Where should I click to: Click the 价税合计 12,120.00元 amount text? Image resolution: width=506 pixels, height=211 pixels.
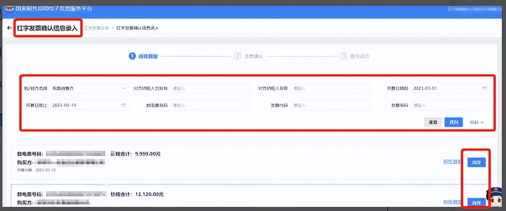click(137, 194)
